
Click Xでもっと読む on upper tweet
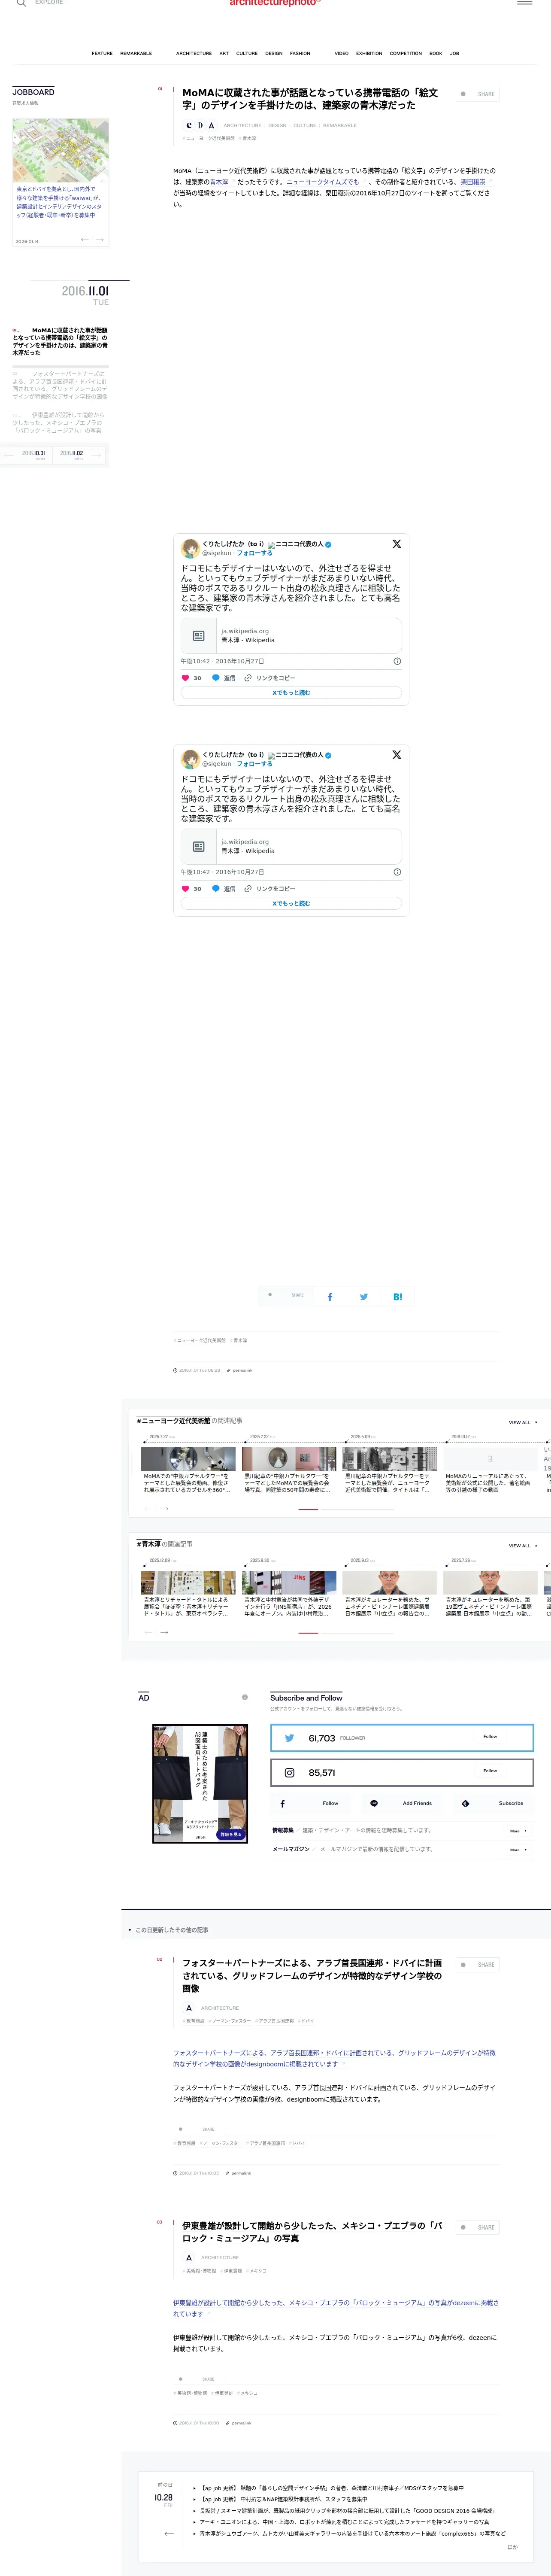coord(291,692)
